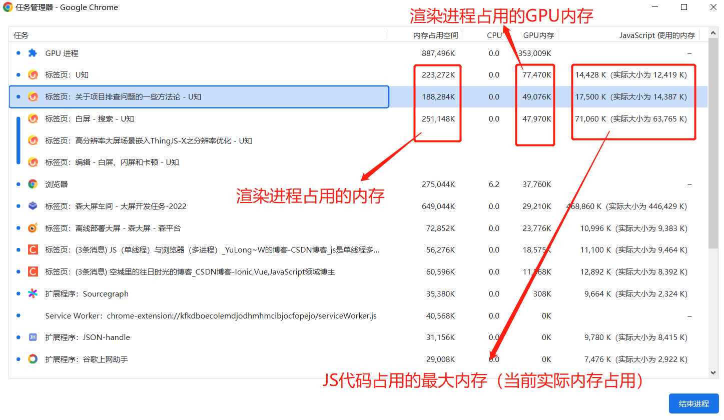Click favicon of 关于项目排查问题的一些方法论 row
The height and width of the screenshot is (420, 724).
pos(33,96)
